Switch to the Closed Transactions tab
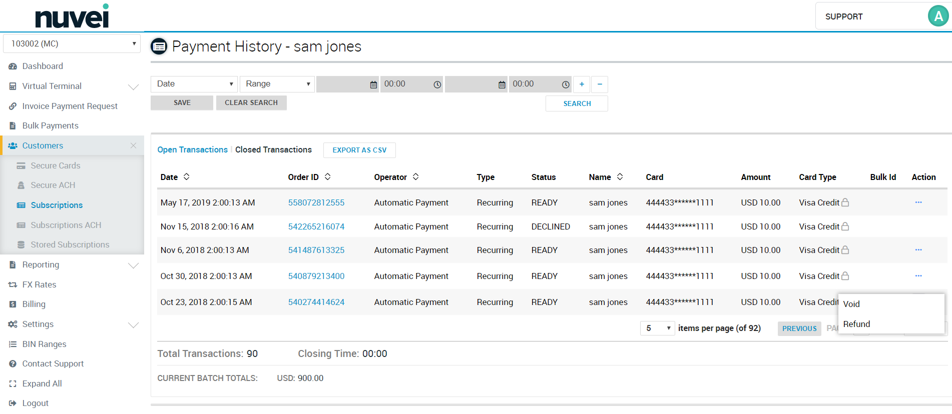Image resolution: width=952 pixels, height=414 pixels. pyautogui.click(x=273, y=149)
